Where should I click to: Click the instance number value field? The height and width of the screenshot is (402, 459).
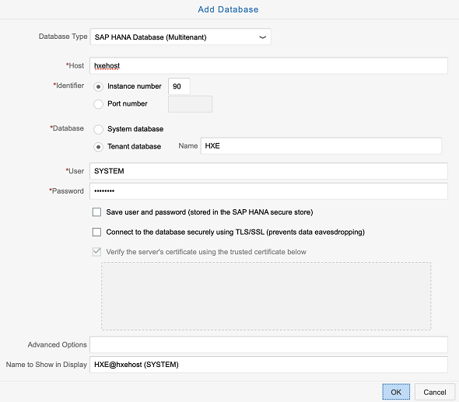tap(179, 86)
